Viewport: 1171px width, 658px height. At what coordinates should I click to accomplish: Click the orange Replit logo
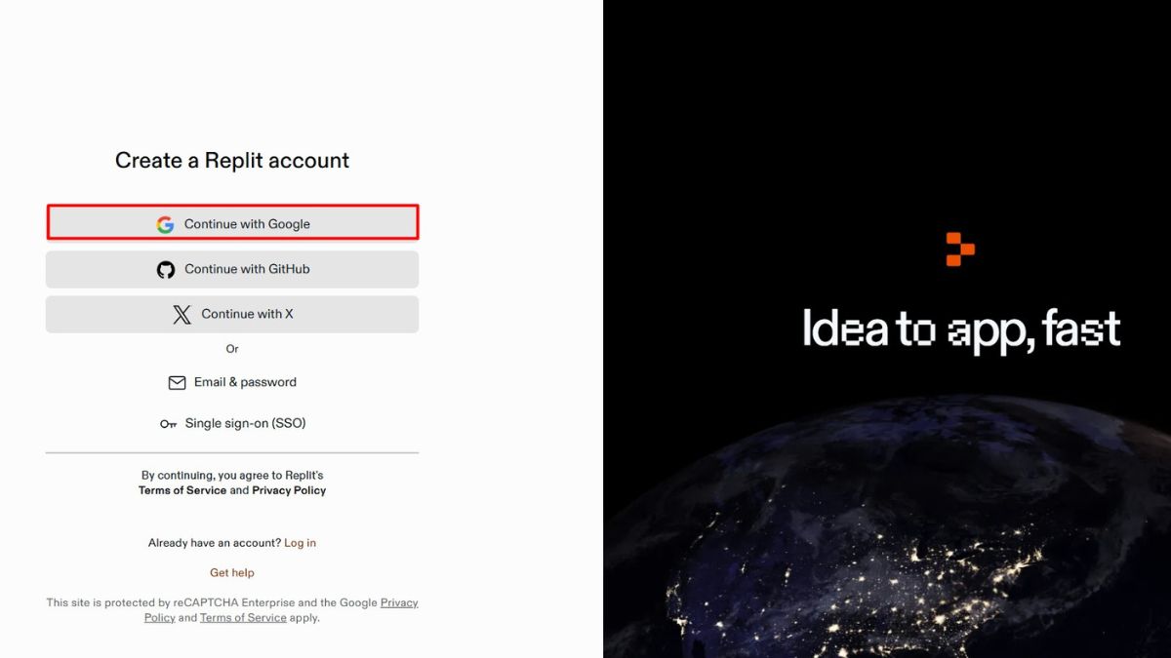point(960,249)
